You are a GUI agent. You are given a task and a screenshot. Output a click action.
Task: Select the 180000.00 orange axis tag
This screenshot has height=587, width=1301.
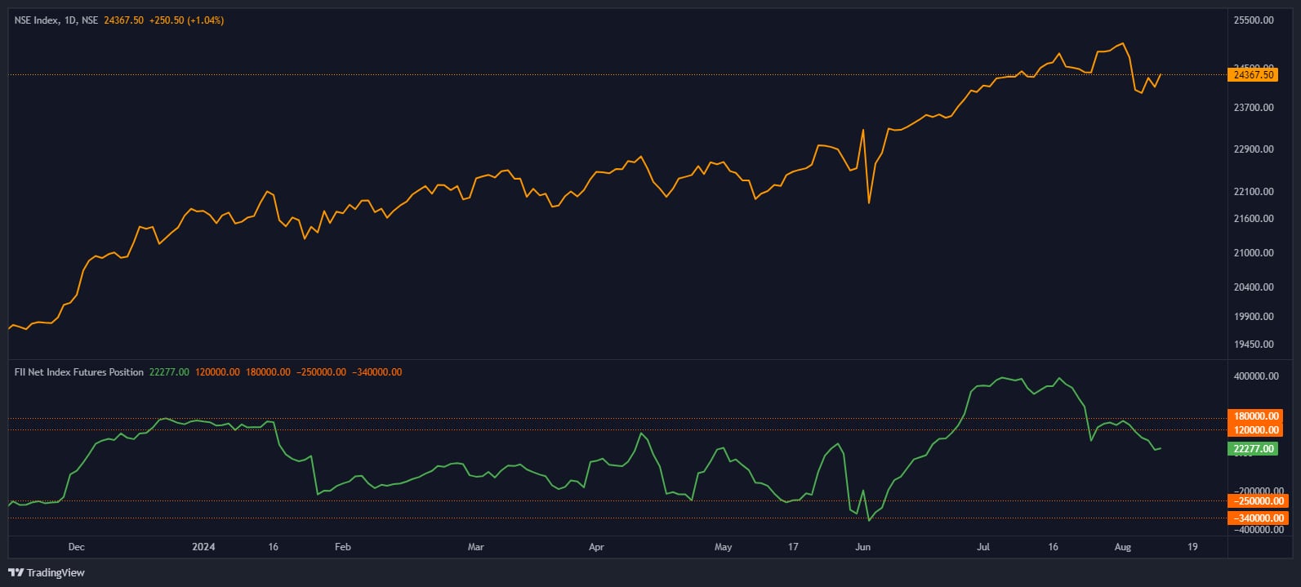click(1255, 416)
